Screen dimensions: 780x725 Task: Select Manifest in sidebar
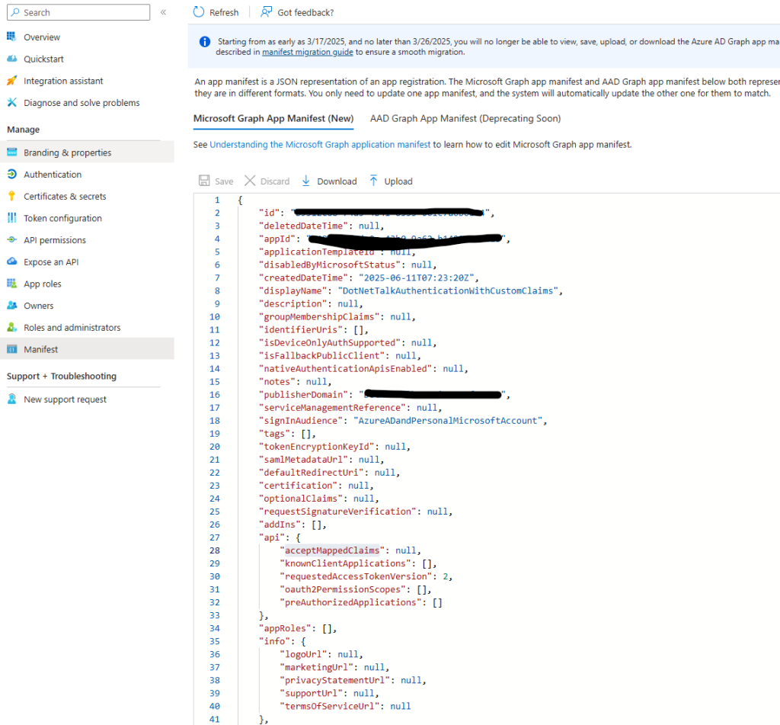pos(87,350)
